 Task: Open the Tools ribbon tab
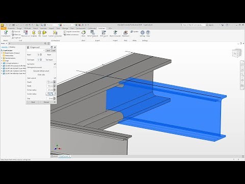(x=58, y=28)
